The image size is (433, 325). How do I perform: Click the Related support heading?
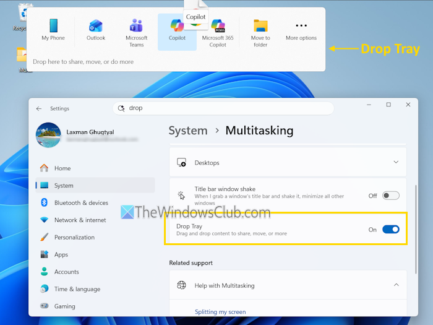tap(191, 263)
